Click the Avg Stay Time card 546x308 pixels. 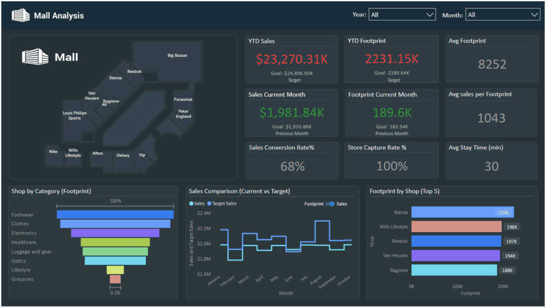tap(491, 160)
